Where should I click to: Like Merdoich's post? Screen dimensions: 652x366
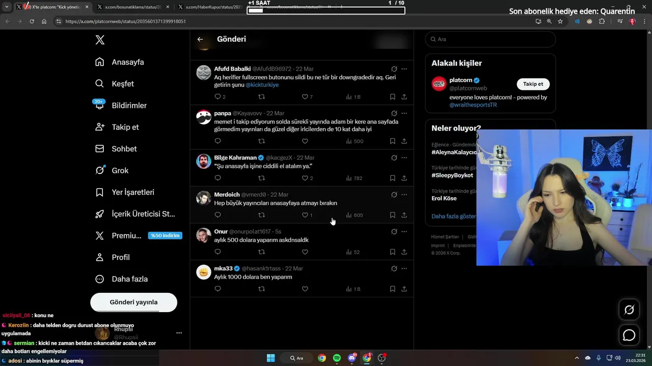[x=305, y=215]
